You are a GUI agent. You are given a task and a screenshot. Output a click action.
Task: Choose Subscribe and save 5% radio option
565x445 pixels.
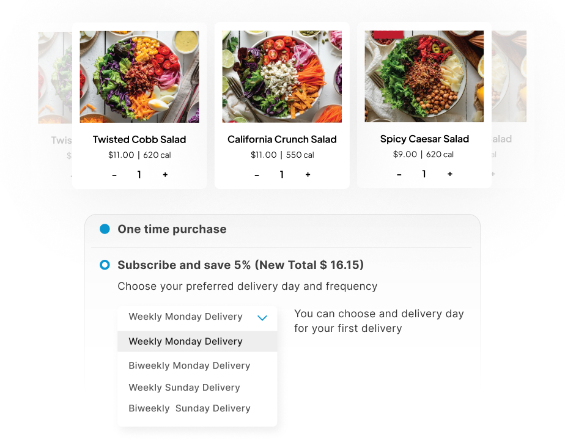(x=105, y=265)
